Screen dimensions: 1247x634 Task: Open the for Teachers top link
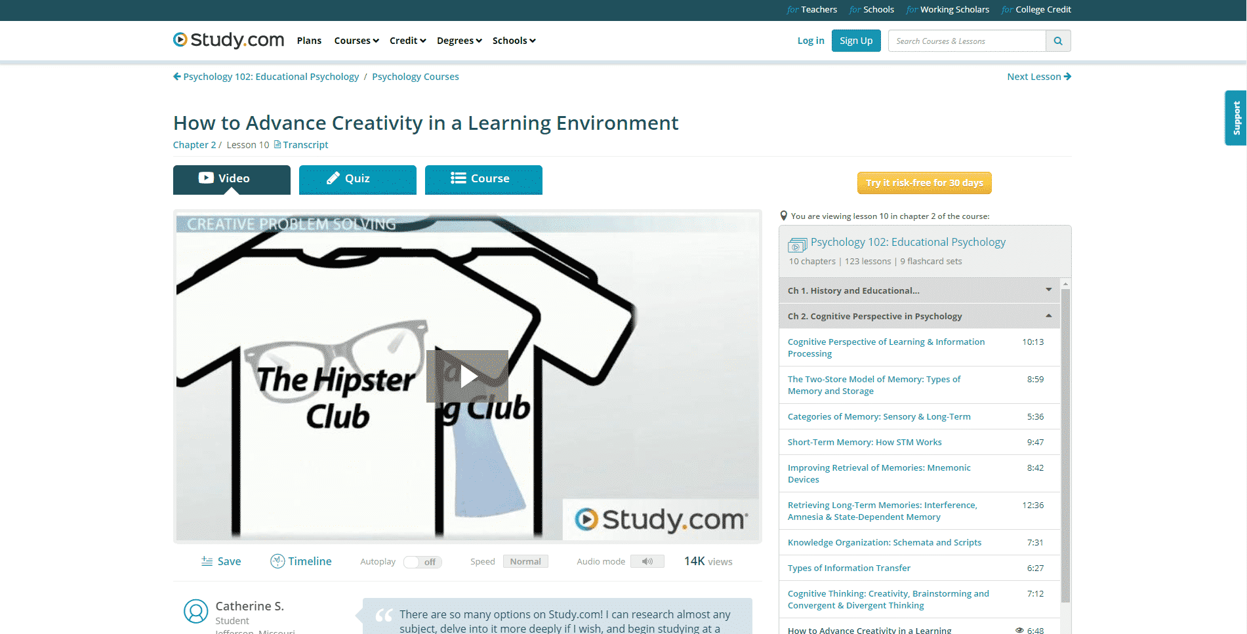[811, 9]
